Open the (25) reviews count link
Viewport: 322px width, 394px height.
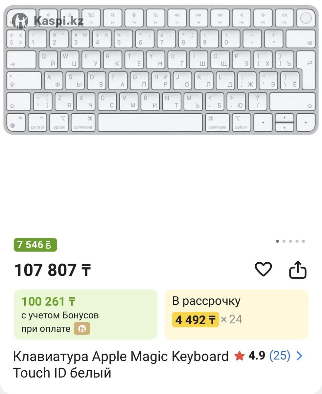tap(280, 356)
